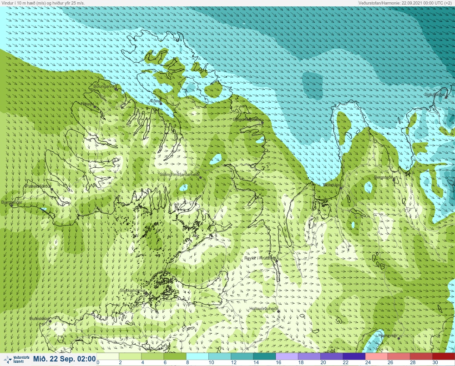Viewport: 455px width, 366px height.
Task: Click the Hveravellir station dot
Action: tap(399, 338)
